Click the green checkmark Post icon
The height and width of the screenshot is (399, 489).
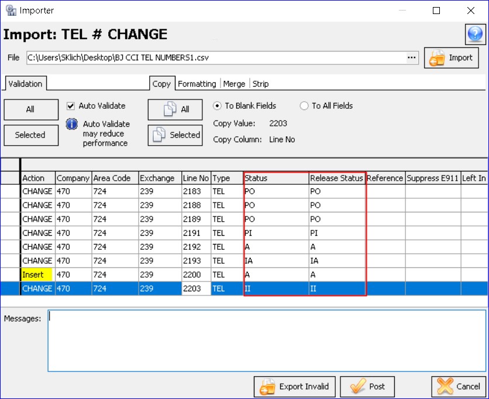coord(357,386)
